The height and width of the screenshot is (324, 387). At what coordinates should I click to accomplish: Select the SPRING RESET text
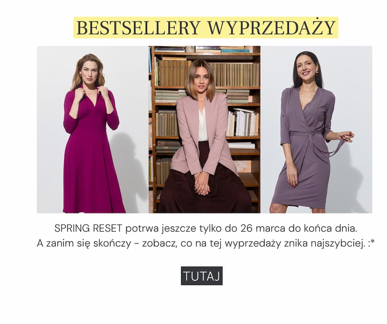(x=88, y=228)
